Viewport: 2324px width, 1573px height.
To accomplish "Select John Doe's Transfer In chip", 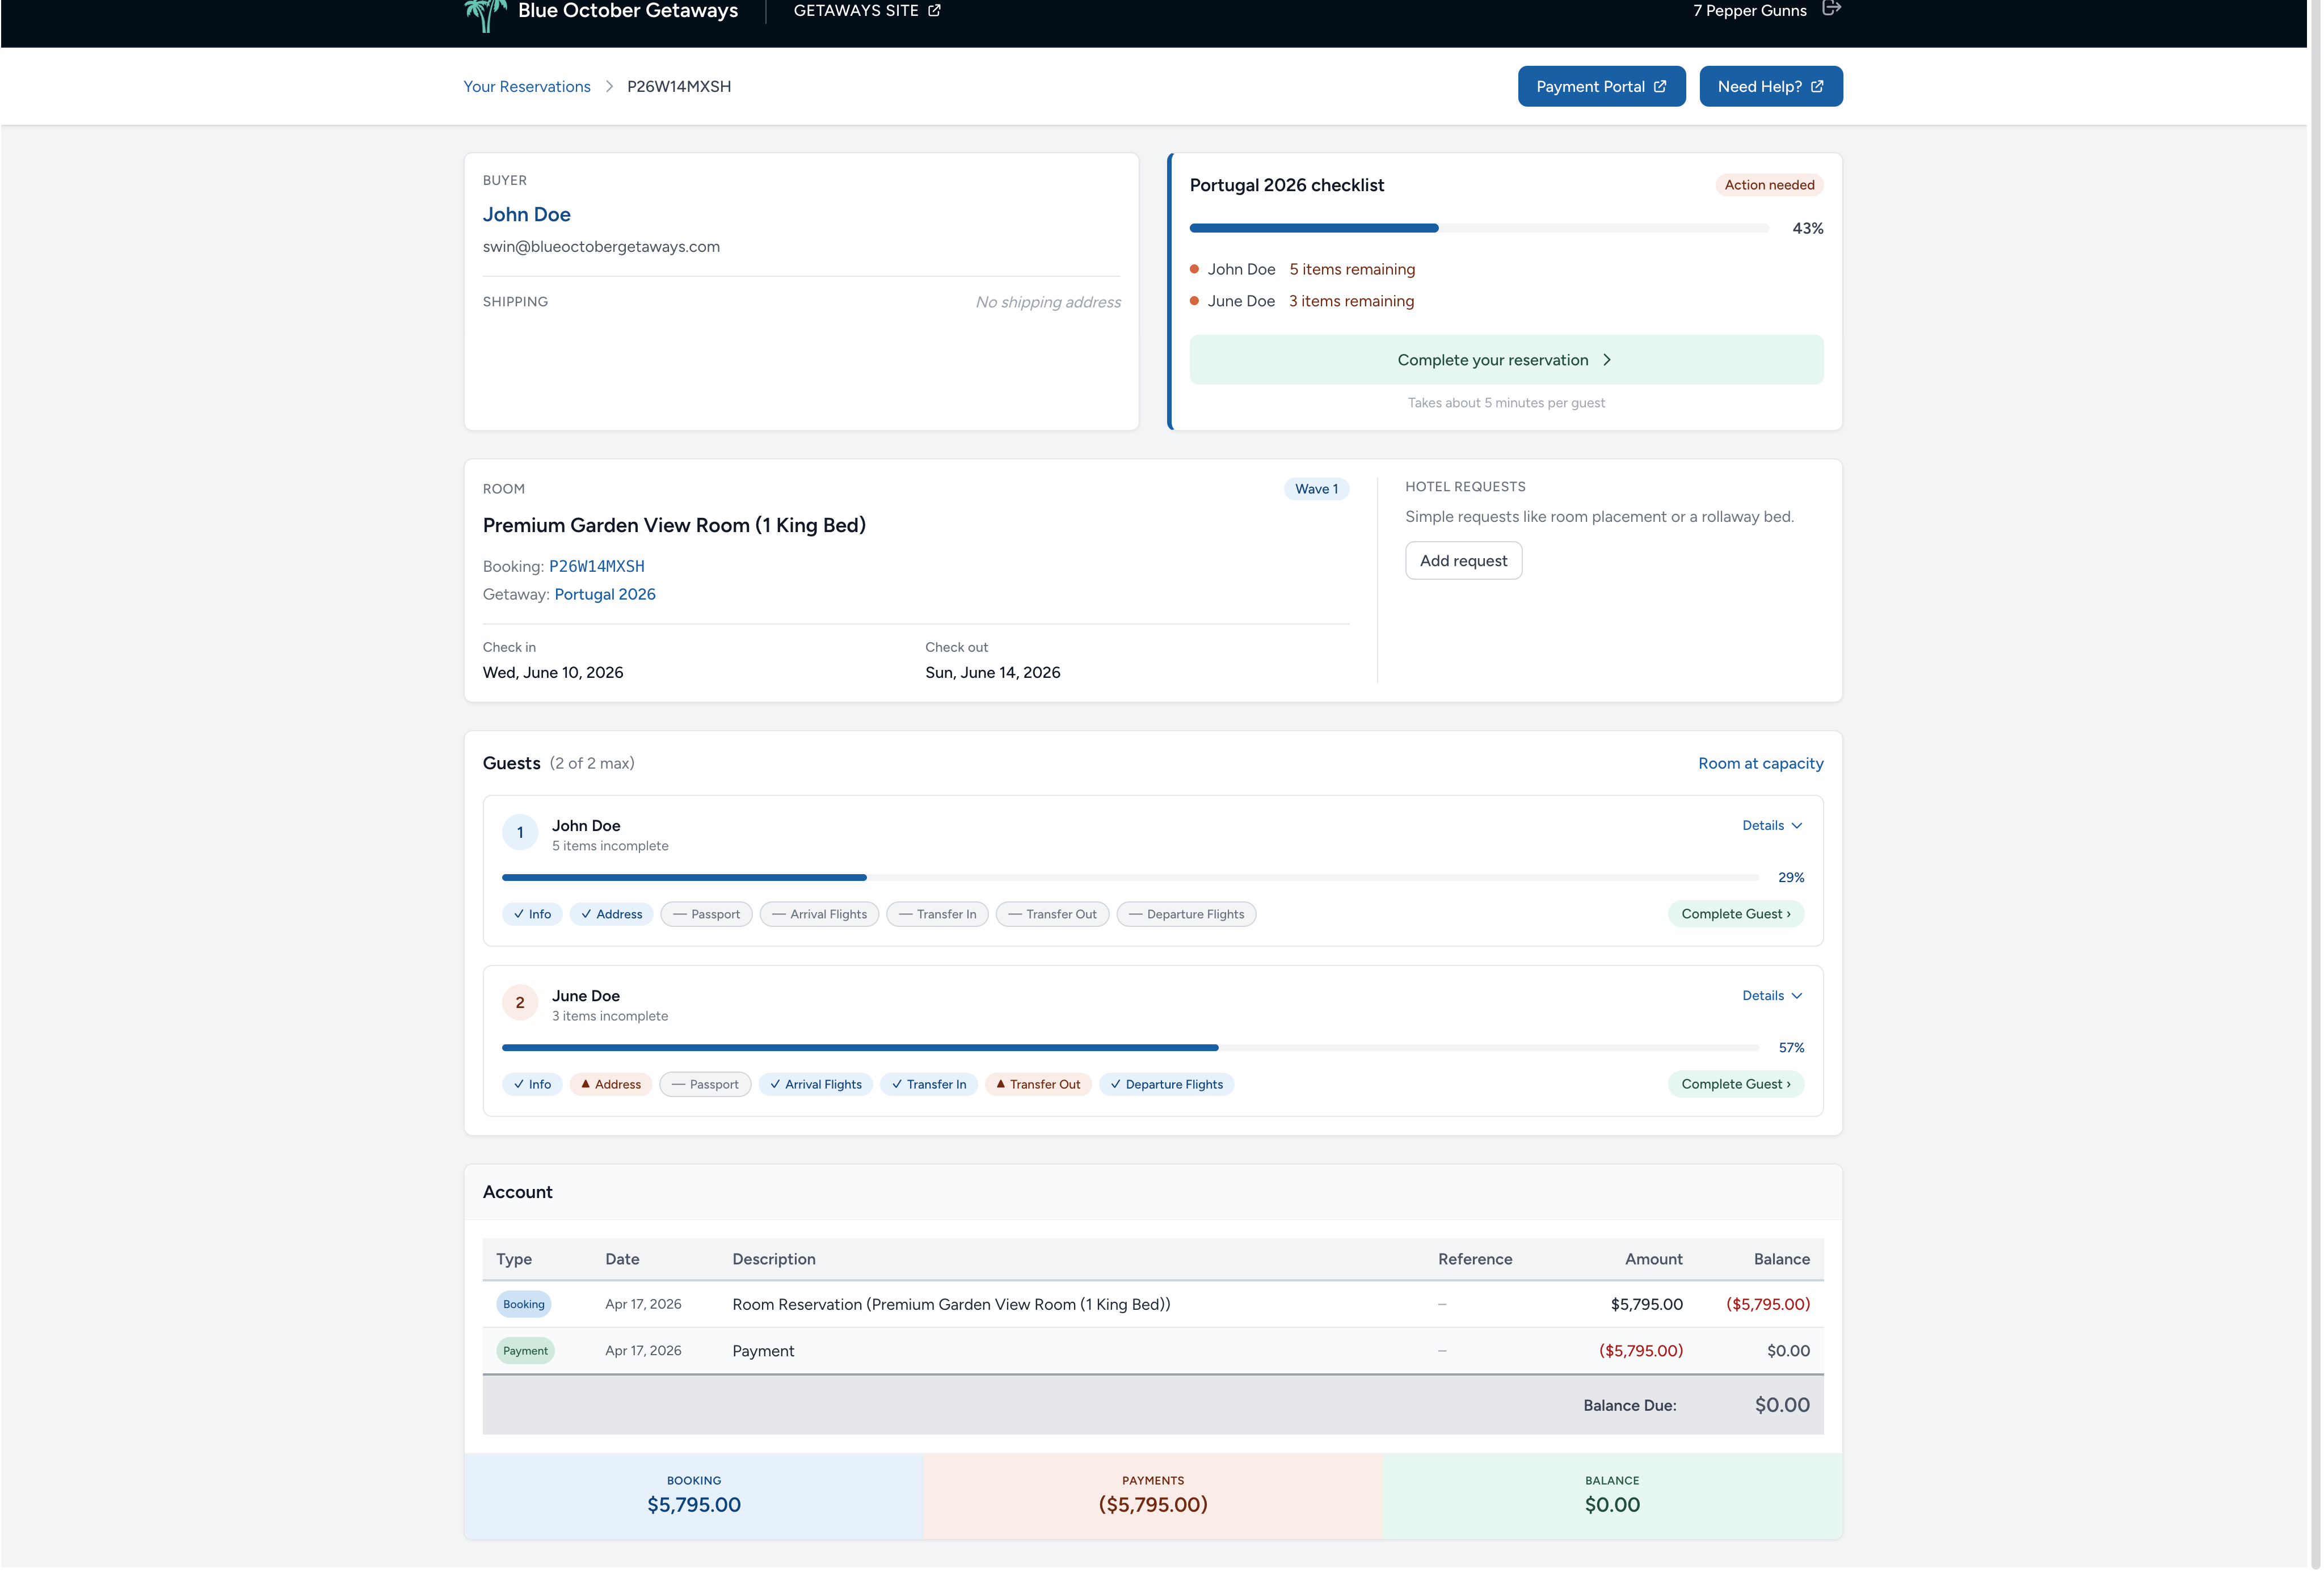I will pos(937,914).
